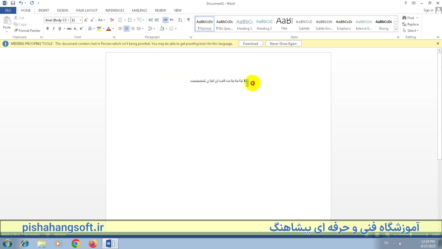Viewport: 442px width, 249px height.
Task: Open the Paragraph settings dialog launcher
Action: point(191,37)
